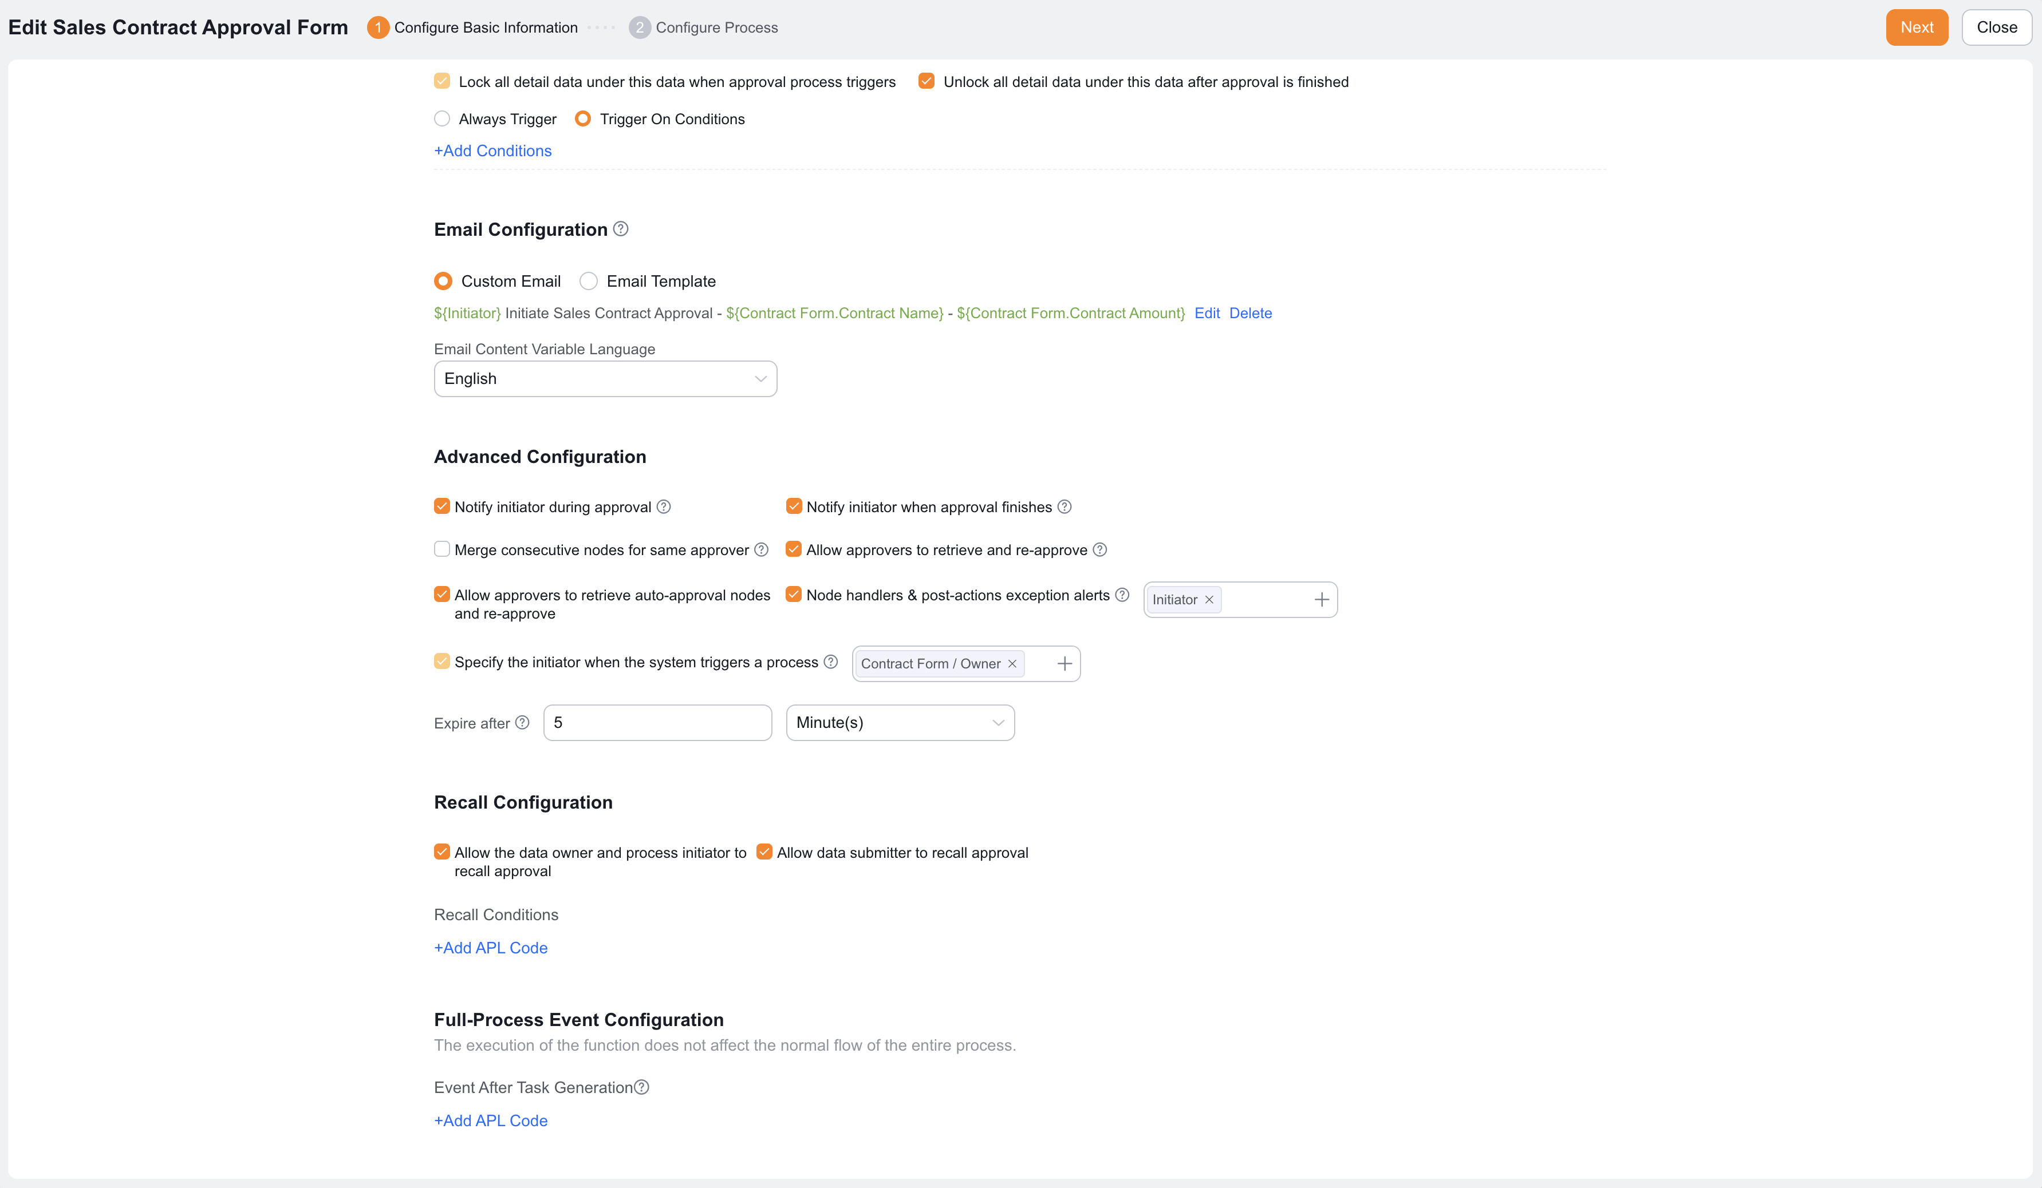Toggle Specify the initiator when system triggers
This screenshot has width=2042, height=1188.
tap(441, 662)
